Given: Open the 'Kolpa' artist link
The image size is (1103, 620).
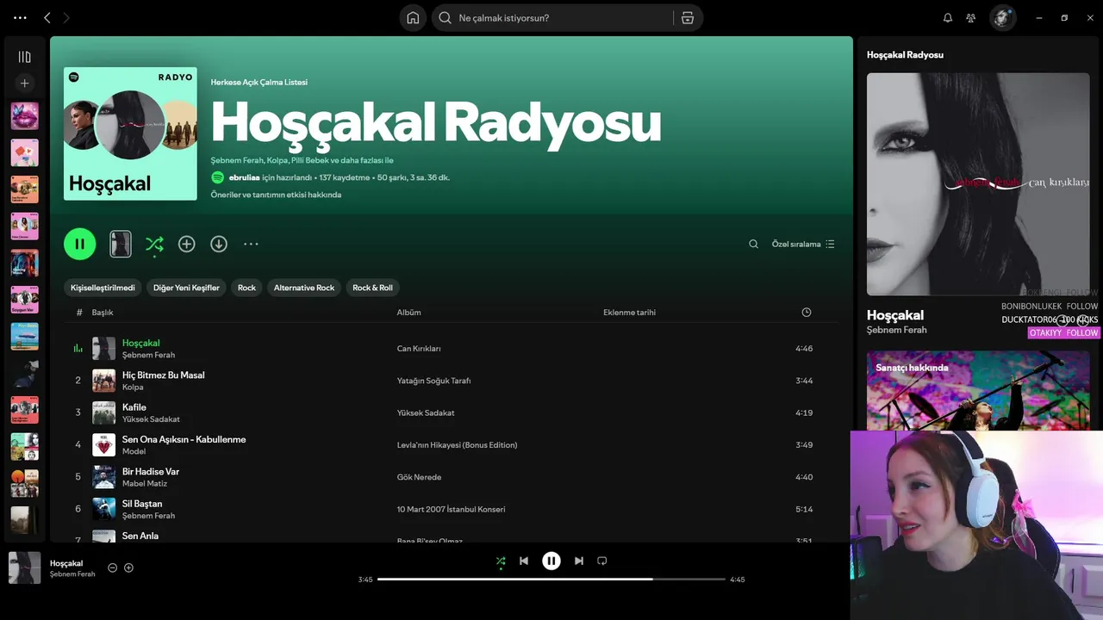Looking at the screenshot, I should point(133,387).
